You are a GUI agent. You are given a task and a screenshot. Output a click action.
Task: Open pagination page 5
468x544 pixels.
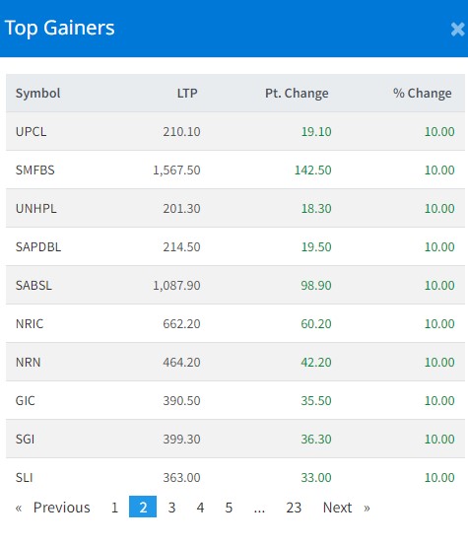point(229,508)
